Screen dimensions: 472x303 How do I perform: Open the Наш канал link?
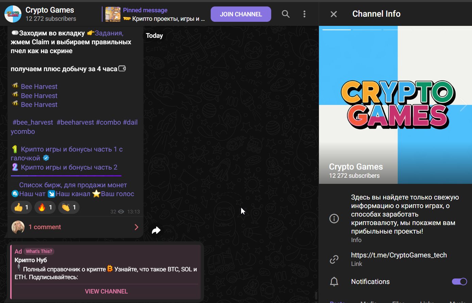[73, 194]
